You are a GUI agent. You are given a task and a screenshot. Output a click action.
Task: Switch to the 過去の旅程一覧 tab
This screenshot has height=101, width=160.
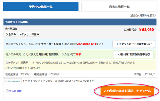click(x=119, y=7)
